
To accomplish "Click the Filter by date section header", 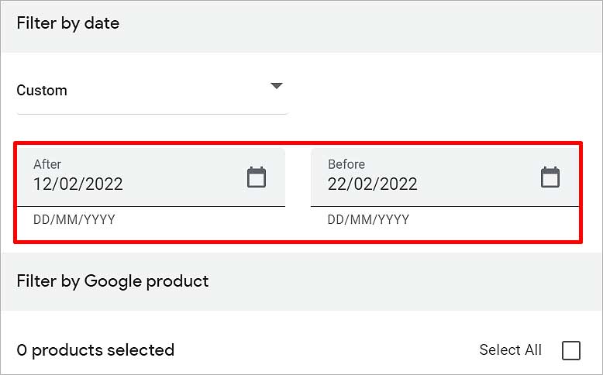I will pyautogui.click(x=68, y=23).
